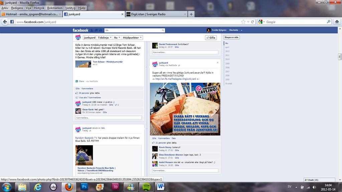Open the clock app in taskbar
342x192 pixels.
coord(53,187)
